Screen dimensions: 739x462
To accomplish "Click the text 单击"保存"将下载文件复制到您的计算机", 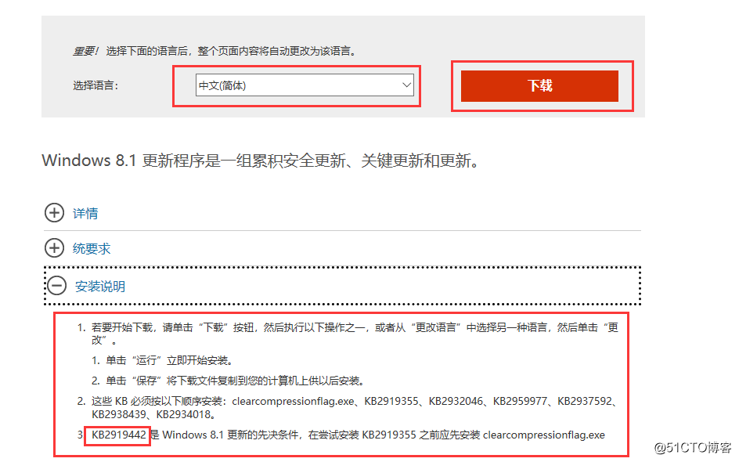I will (x=235, y=381).
